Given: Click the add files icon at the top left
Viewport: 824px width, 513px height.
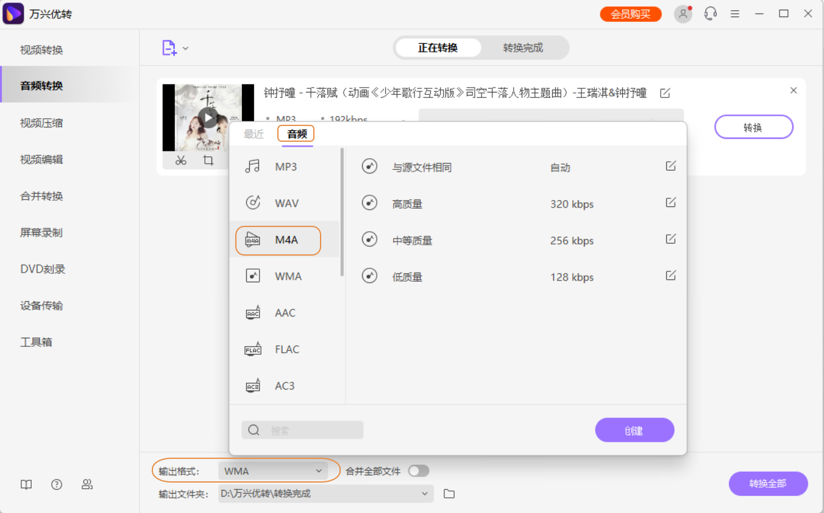Looking at the screenshot, I should coord(169,47).
